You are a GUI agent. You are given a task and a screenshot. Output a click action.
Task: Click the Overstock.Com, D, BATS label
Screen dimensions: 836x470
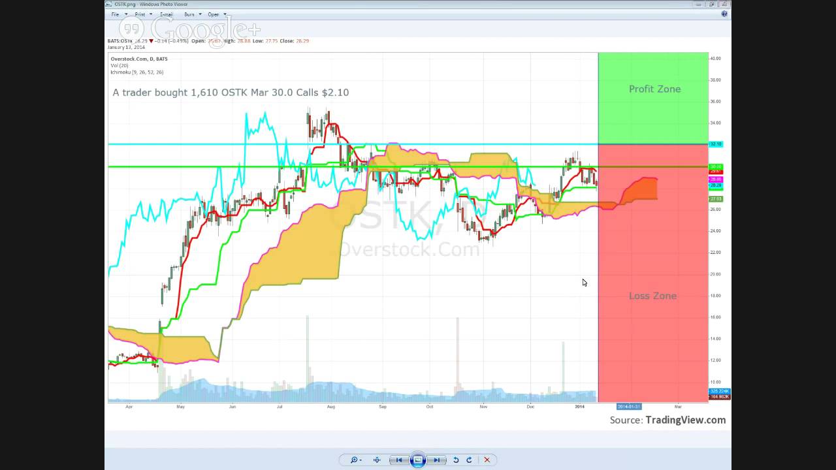[139, 59]
